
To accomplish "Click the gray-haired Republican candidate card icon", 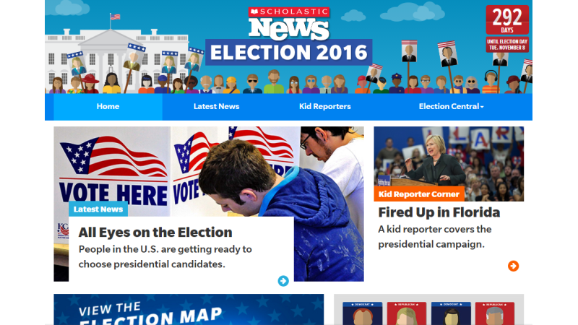I will coord(495,313).
